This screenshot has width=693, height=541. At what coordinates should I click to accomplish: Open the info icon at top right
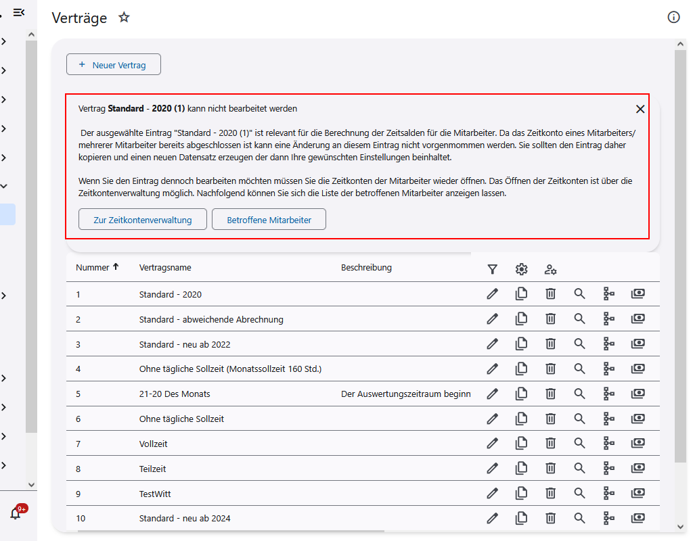(x=673, y=18)
